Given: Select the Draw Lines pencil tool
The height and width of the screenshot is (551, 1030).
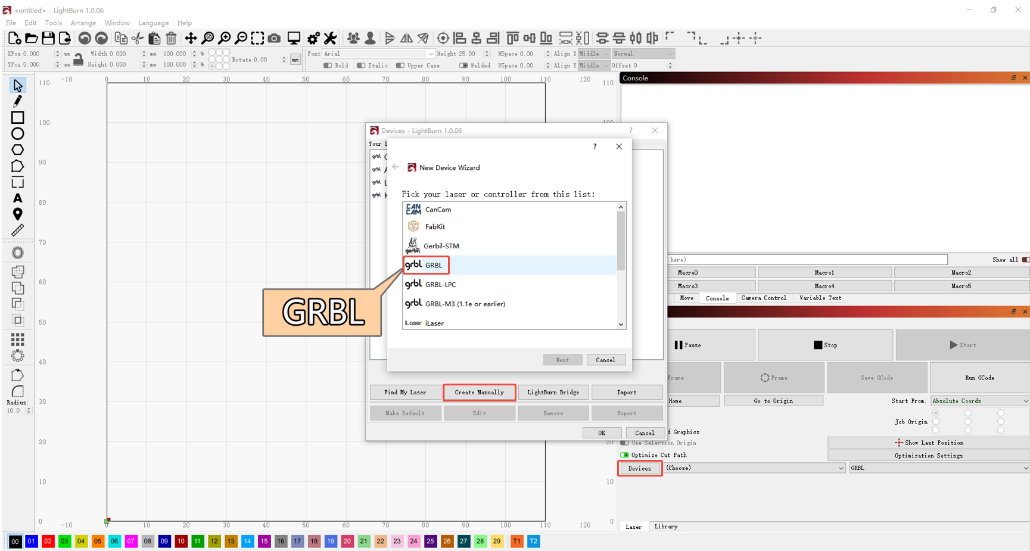Looking at the screenshot, I should (18, 101).
